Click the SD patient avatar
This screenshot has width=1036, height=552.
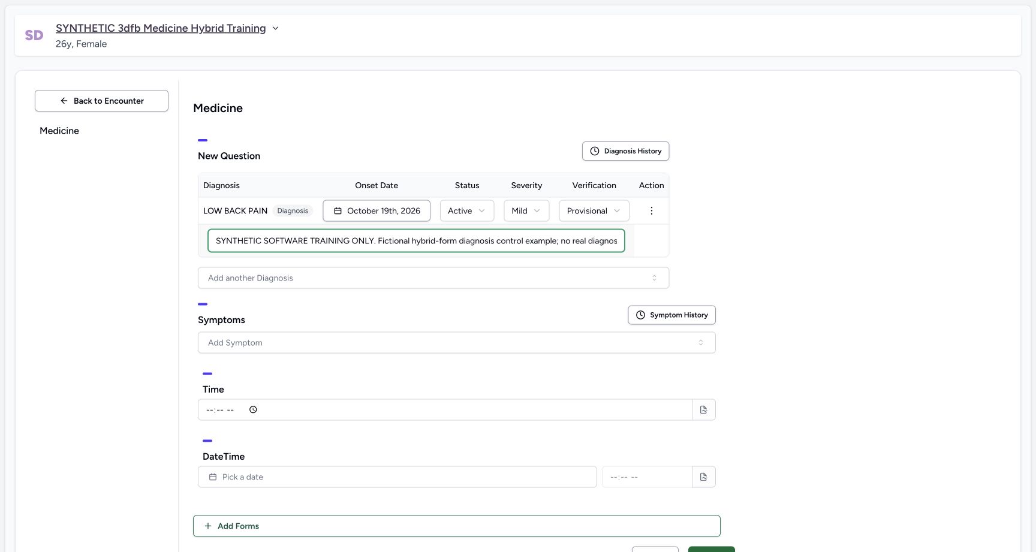coord(34,35)
